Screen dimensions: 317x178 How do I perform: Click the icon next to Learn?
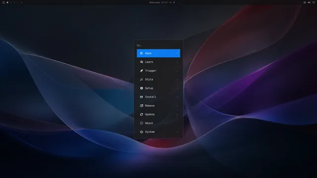pyautogui.click(x=141, y=62)
